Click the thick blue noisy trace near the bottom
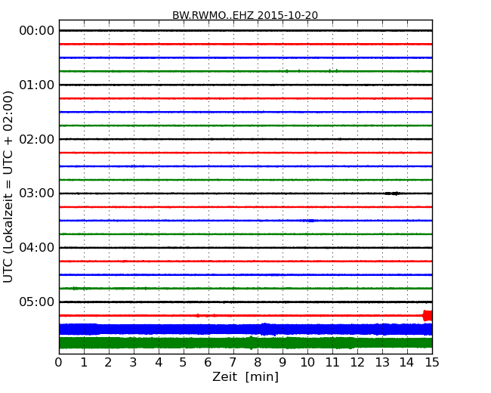 point(246,330)
